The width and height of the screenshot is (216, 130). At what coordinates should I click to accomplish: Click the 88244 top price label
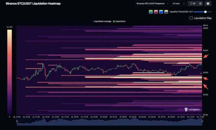pyautogui.click(x=206, y=25)
